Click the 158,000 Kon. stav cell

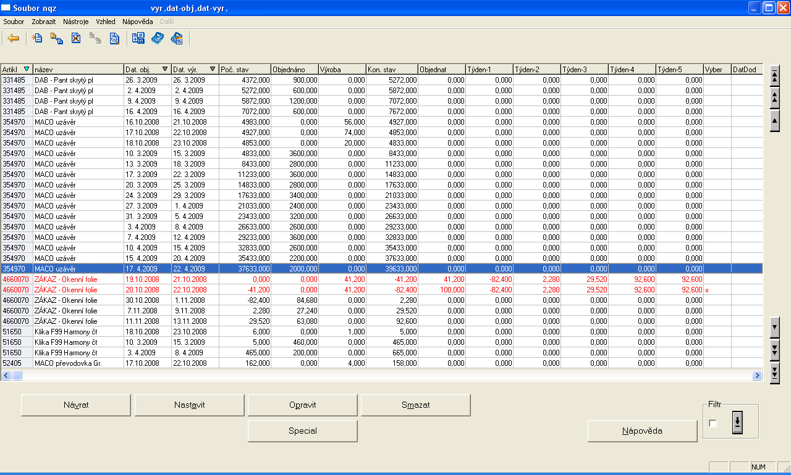(392, 363)
